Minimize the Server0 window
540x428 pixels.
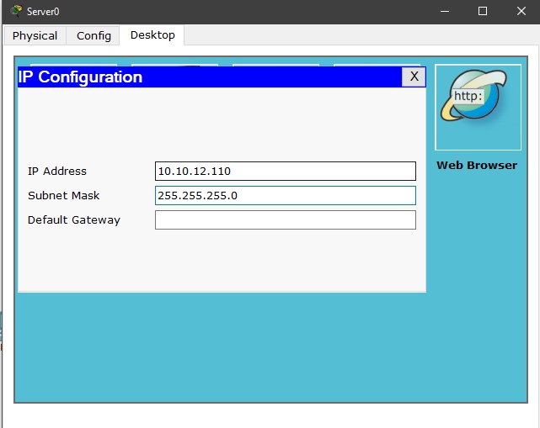pyautogui.click(x=445, y=11)
